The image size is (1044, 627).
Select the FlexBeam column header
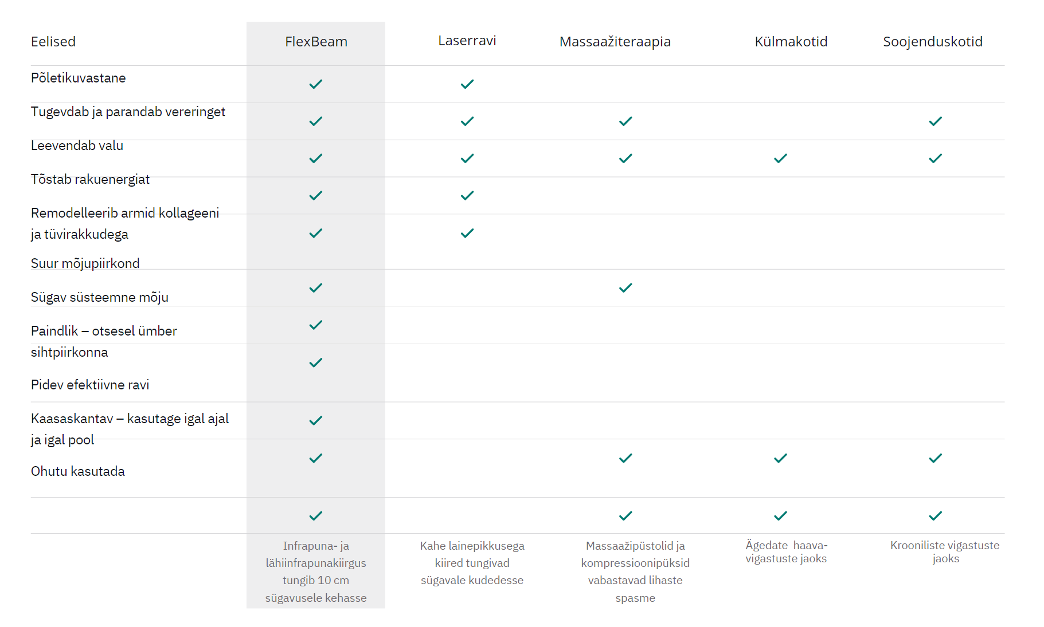click(316, 42)
